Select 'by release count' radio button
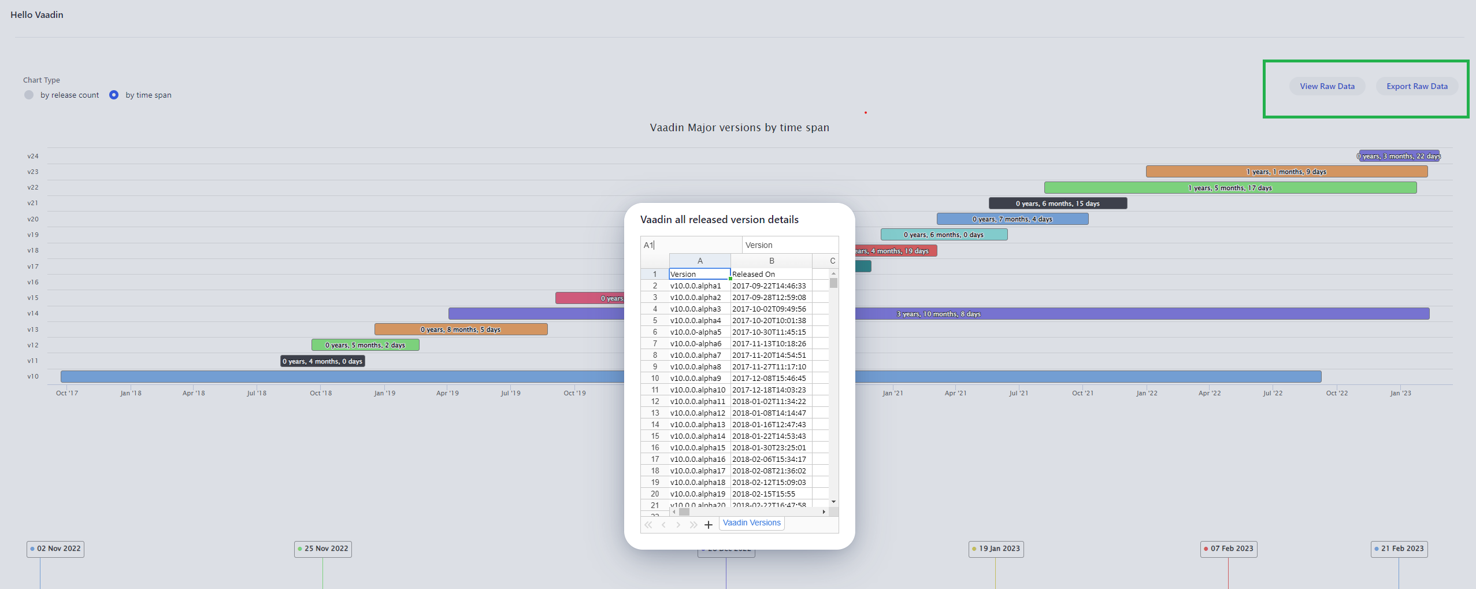The image size is (1476, 589). click(x=29, y=95)
